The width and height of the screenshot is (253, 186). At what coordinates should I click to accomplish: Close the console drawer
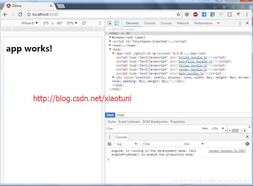(247, 137)
